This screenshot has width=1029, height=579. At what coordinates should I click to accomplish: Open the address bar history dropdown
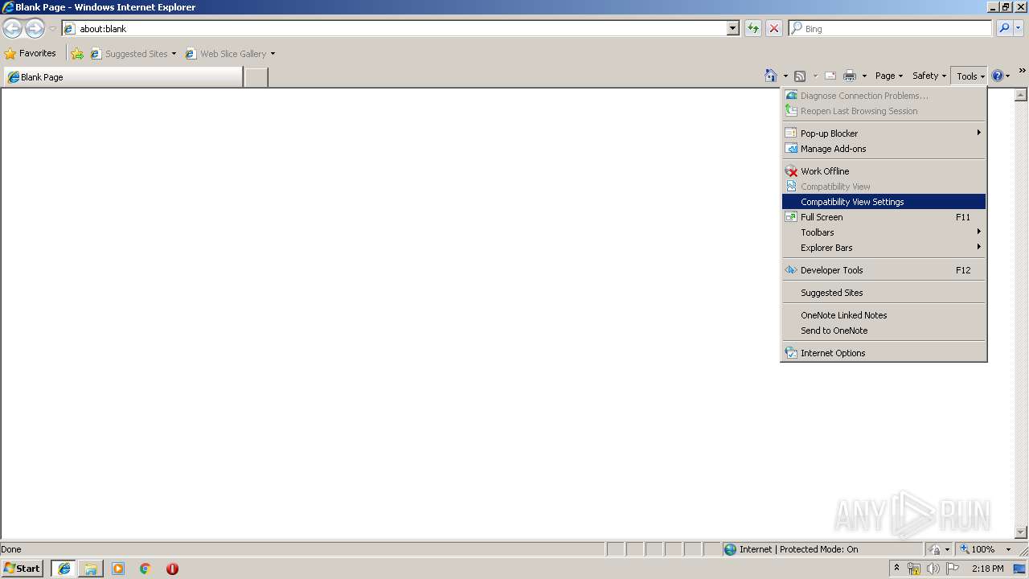[x=732, y=28]
